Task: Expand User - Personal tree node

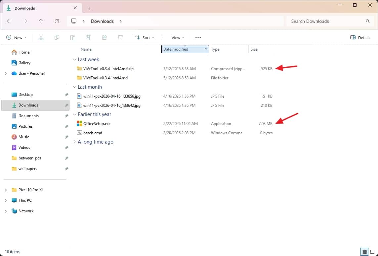Action: click(x=6, y=73)
